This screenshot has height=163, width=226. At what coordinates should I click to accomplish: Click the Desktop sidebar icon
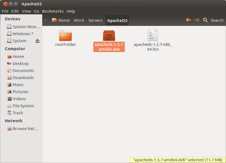coord(10,64)
